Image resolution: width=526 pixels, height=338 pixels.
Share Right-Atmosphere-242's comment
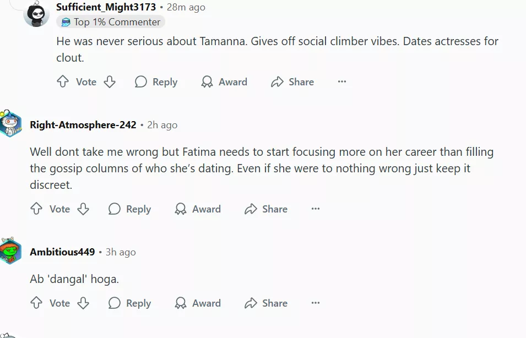pos(266,209)
